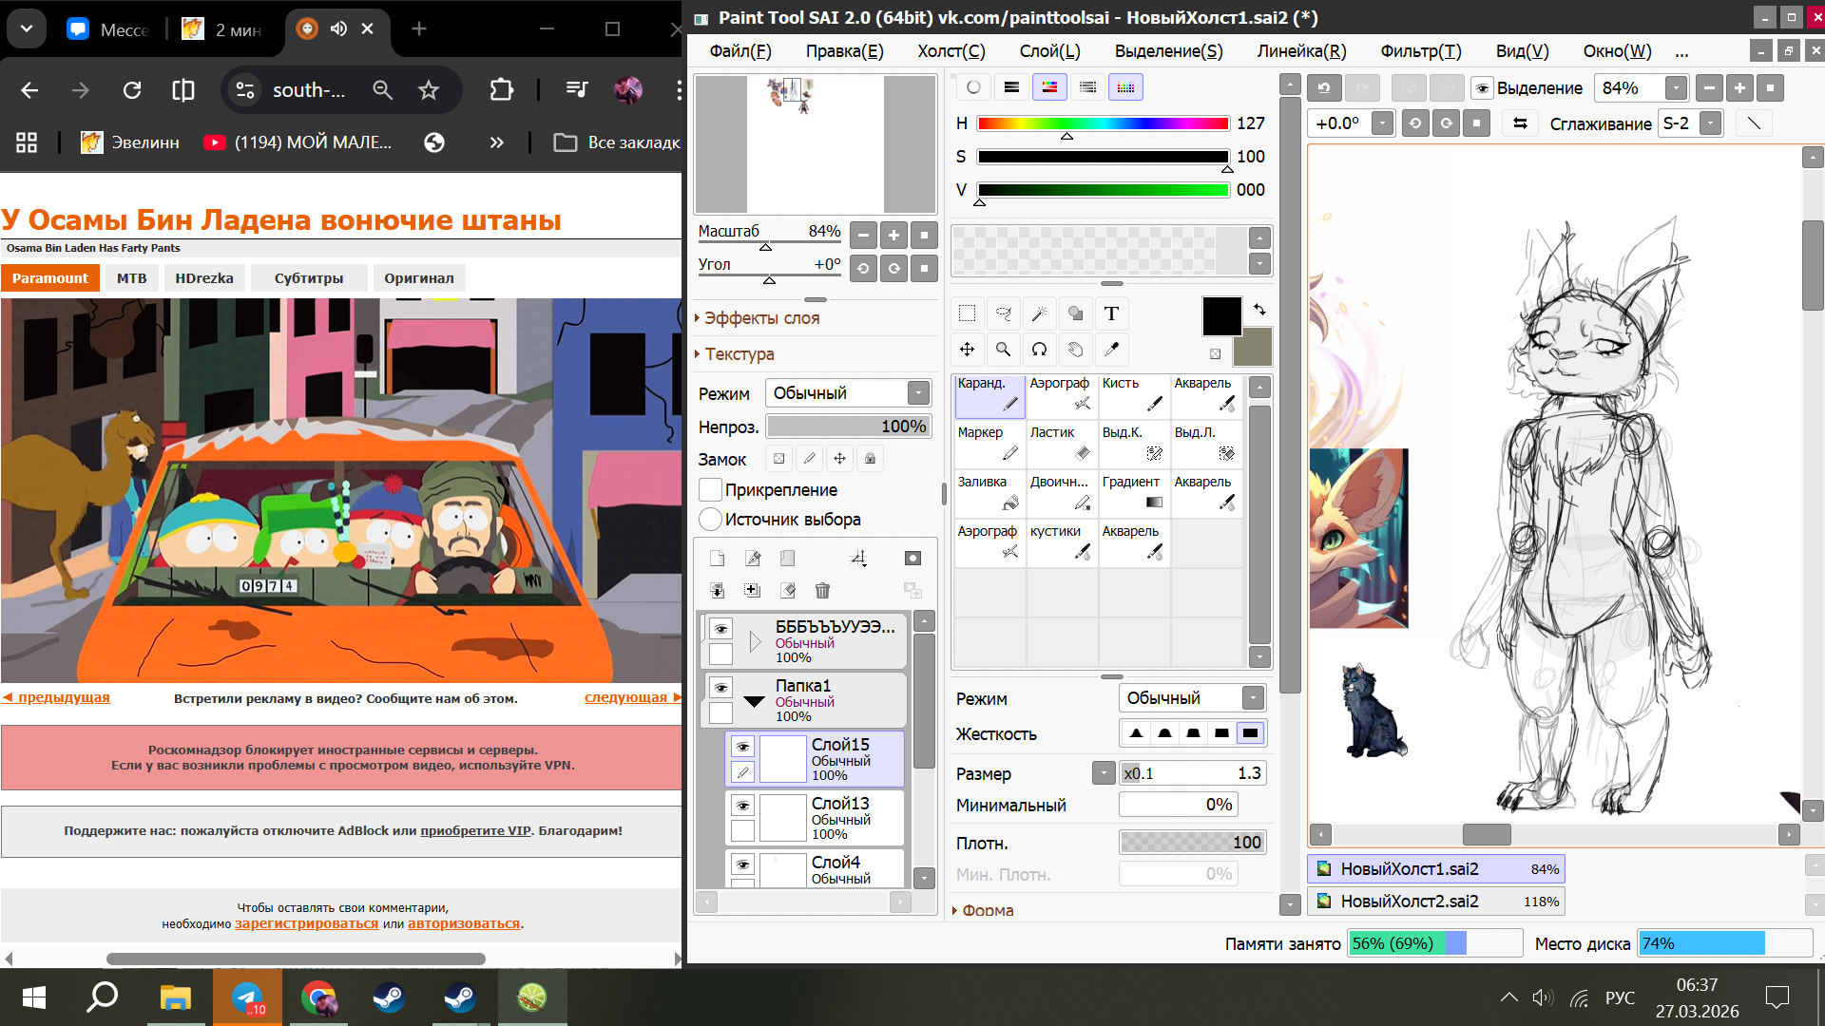Open the layer Режим blending dropdown
The image size is (1825, 1026).
pyautogui.click(x=918, y=393)
